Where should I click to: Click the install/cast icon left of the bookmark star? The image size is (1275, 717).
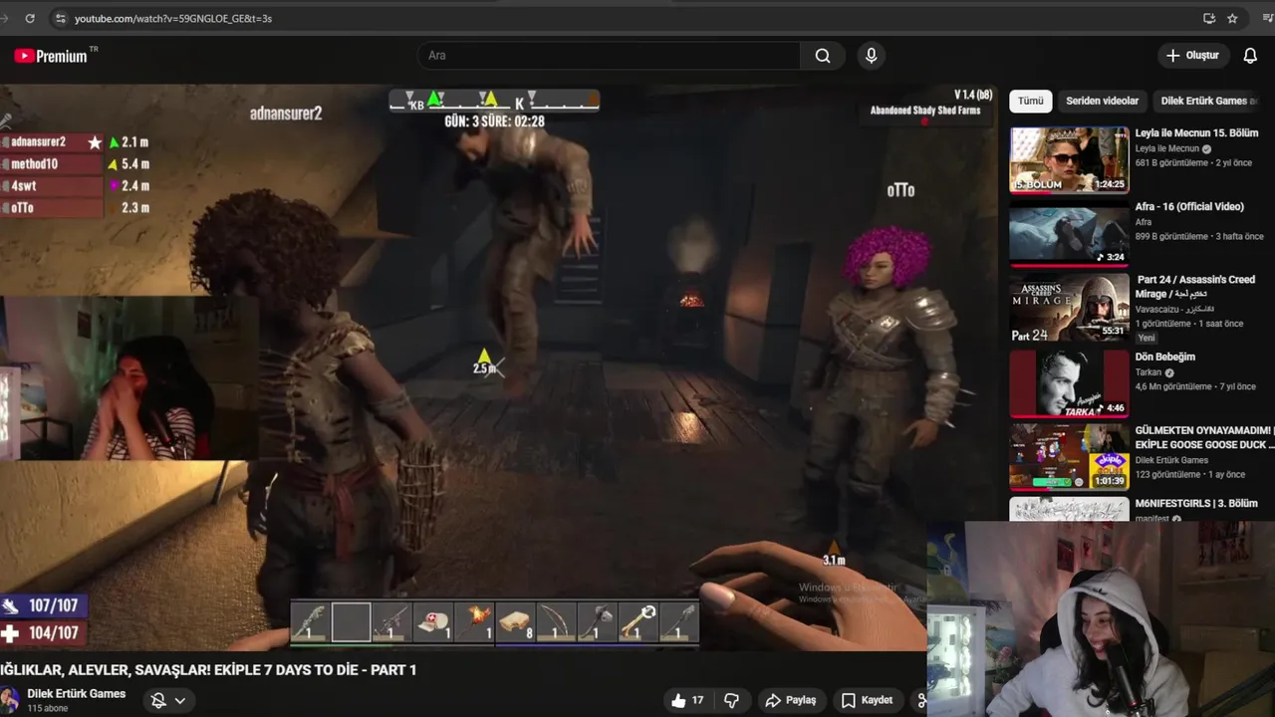click(x=1208, y=18)
